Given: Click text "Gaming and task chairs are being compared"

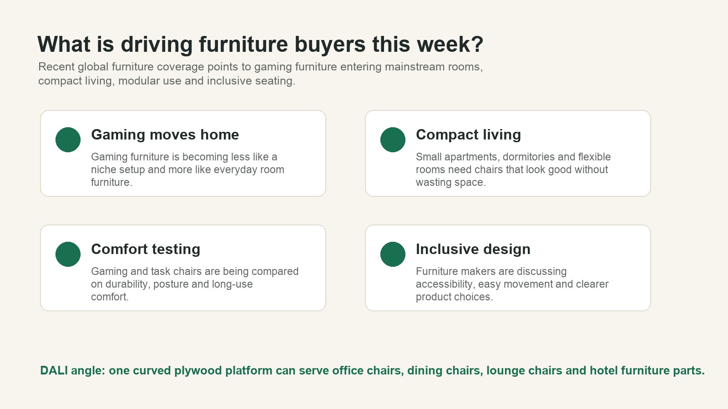Looking at the screenshot, I should coord(195,271).
